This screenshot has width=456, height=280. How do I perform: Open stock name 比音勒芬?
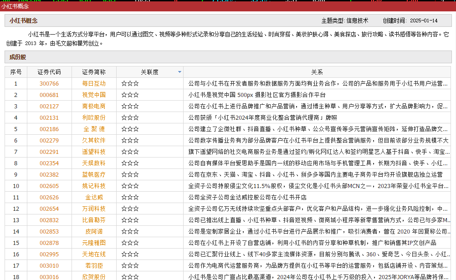pyautogui.click(x=94, y=220)
